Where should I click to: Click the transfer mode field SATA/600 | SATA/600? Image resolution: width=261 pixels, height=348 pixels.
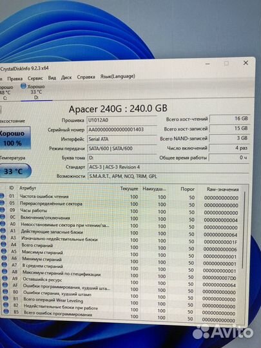(x=122, y=148)
